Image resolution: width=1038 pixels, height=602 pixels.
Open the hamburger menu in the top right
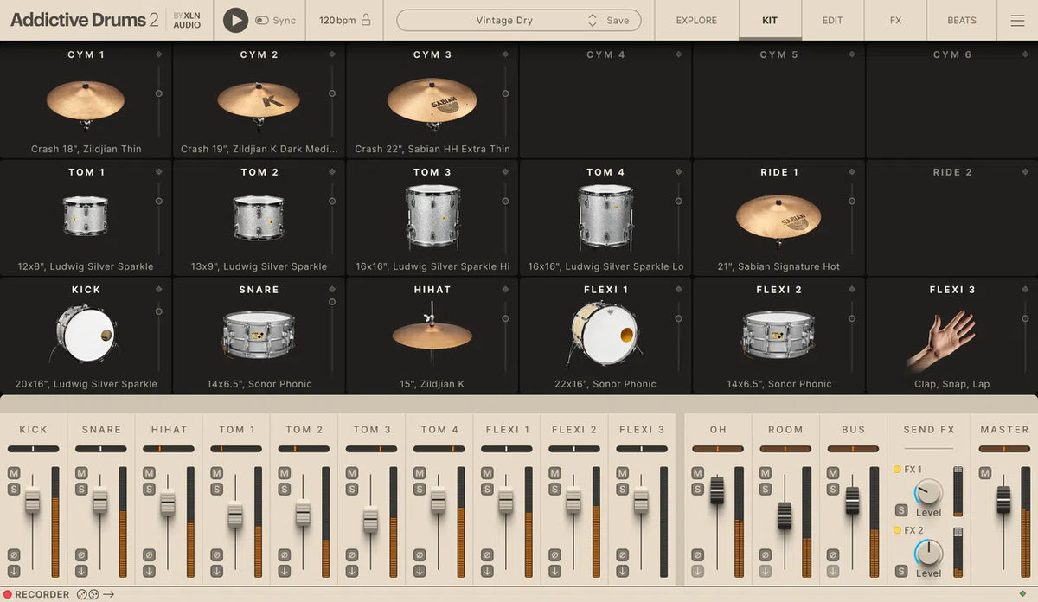(1018, 20)
